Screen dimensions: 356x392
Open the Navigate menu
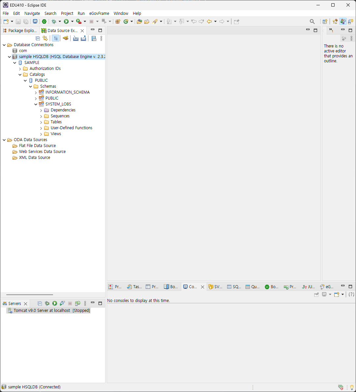[32, 13]
